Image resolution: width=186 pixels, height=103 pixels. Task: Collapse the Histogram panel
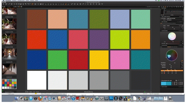point(161,8)
